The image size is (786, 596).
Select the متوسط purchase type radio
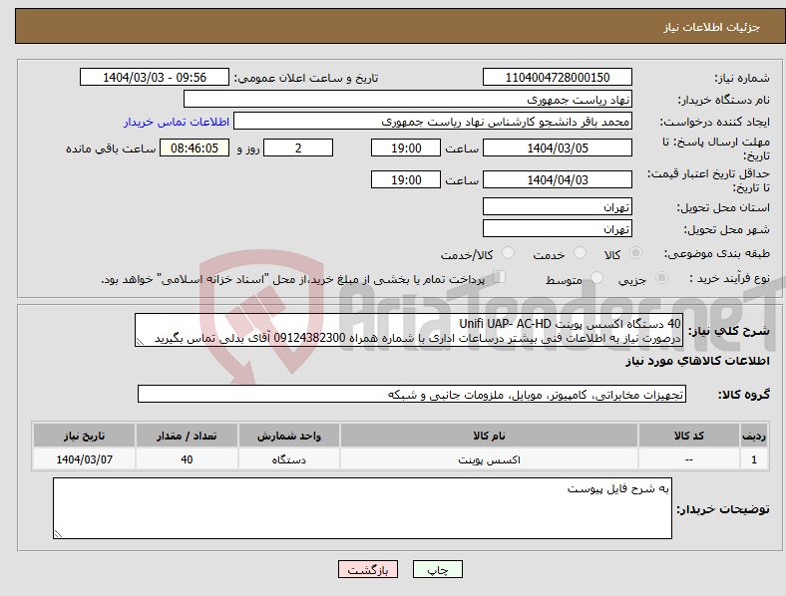(596, 277)
